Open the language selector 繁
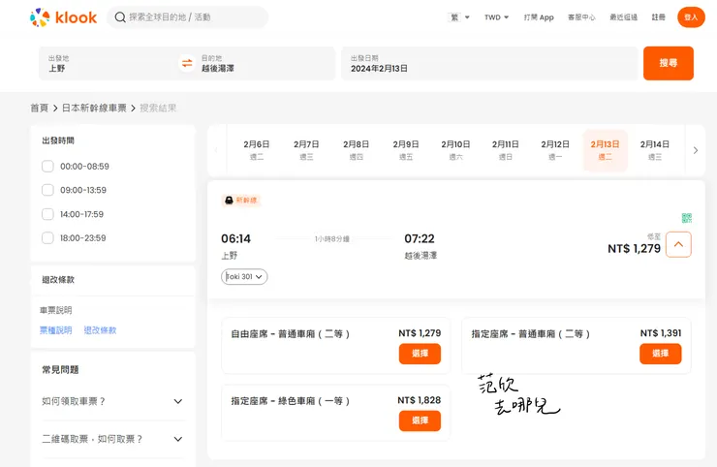Viewport: 717px width, 467px height. pyautogui.click(x=458, y=17)
